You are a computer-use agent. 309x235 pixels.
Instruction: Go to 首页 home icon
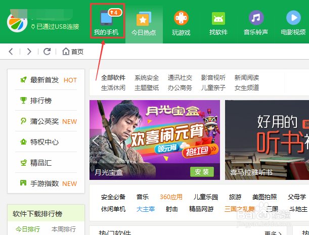point(66,52)
